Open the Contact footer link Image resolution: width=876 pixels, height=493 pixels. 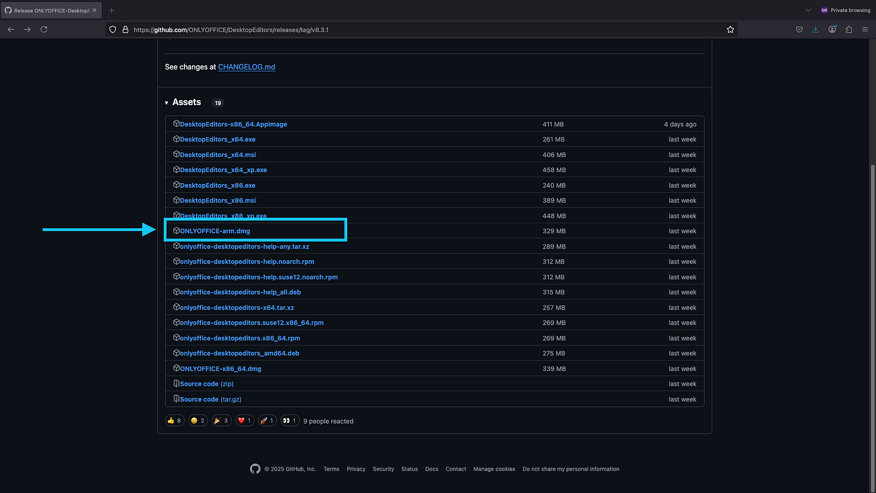tap(456, 469)
